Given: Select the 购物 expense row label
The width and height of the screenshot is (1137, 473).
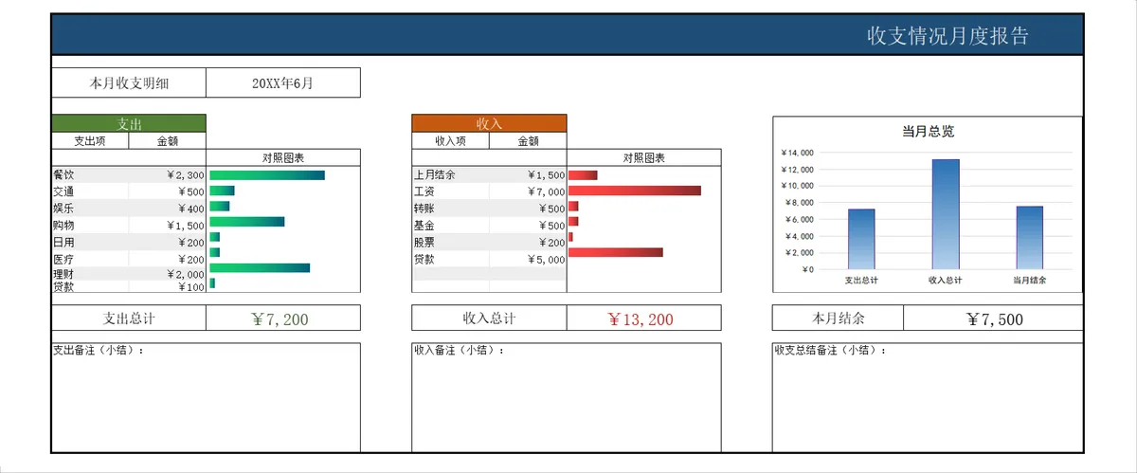Looking at the screenshot, I should tap(63, 225).
